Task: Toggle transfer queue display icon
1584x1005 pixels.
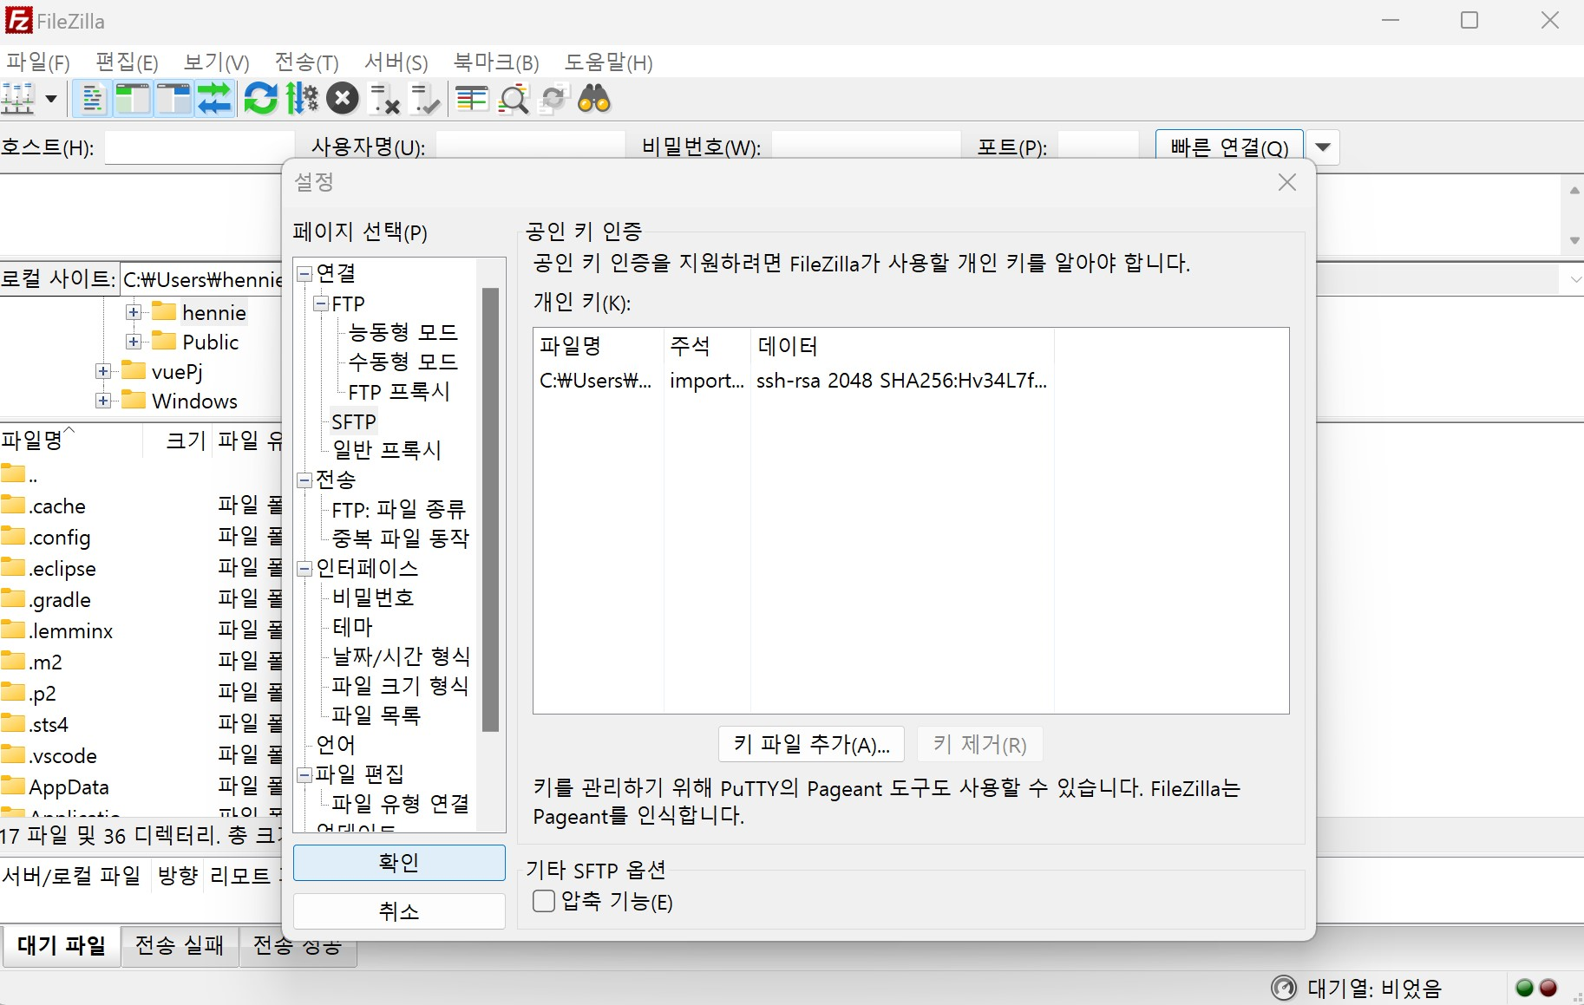Action: click(x=214, y=99)
